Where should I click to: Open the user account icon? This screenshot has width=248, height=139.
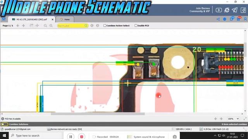tap(245, 19)
